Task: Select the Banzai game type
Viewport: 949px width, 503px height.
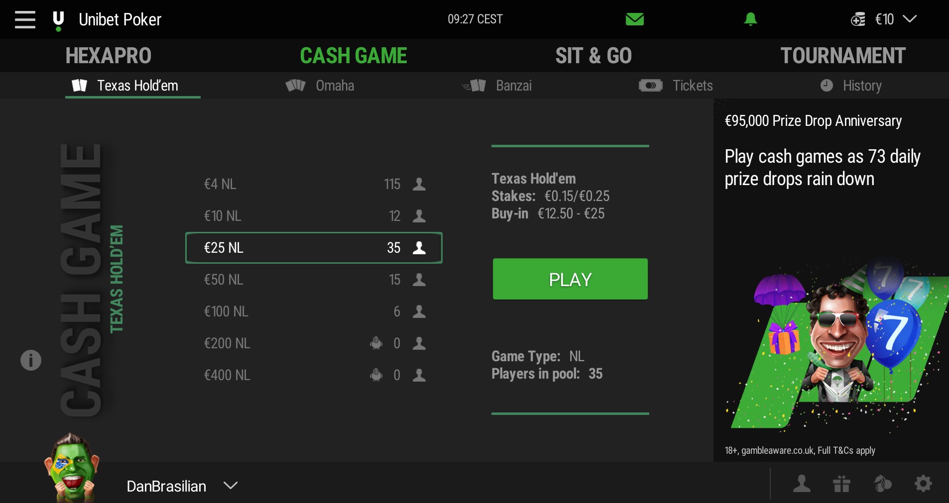Action: [x=498, y=86]
